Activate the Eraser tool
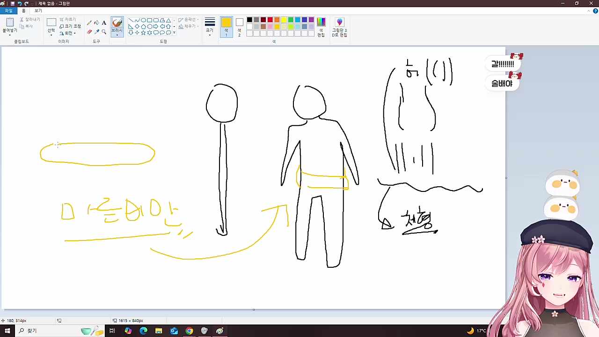The height and width of the screenshot is (337, 599). tap(89, 32)
